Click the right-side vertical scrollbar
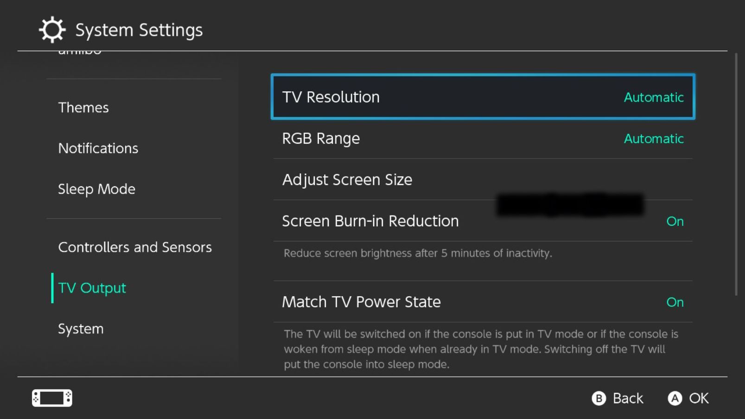The width and height of the screenshot is (745, 419). pyautogui.click(x=736, y=174)
